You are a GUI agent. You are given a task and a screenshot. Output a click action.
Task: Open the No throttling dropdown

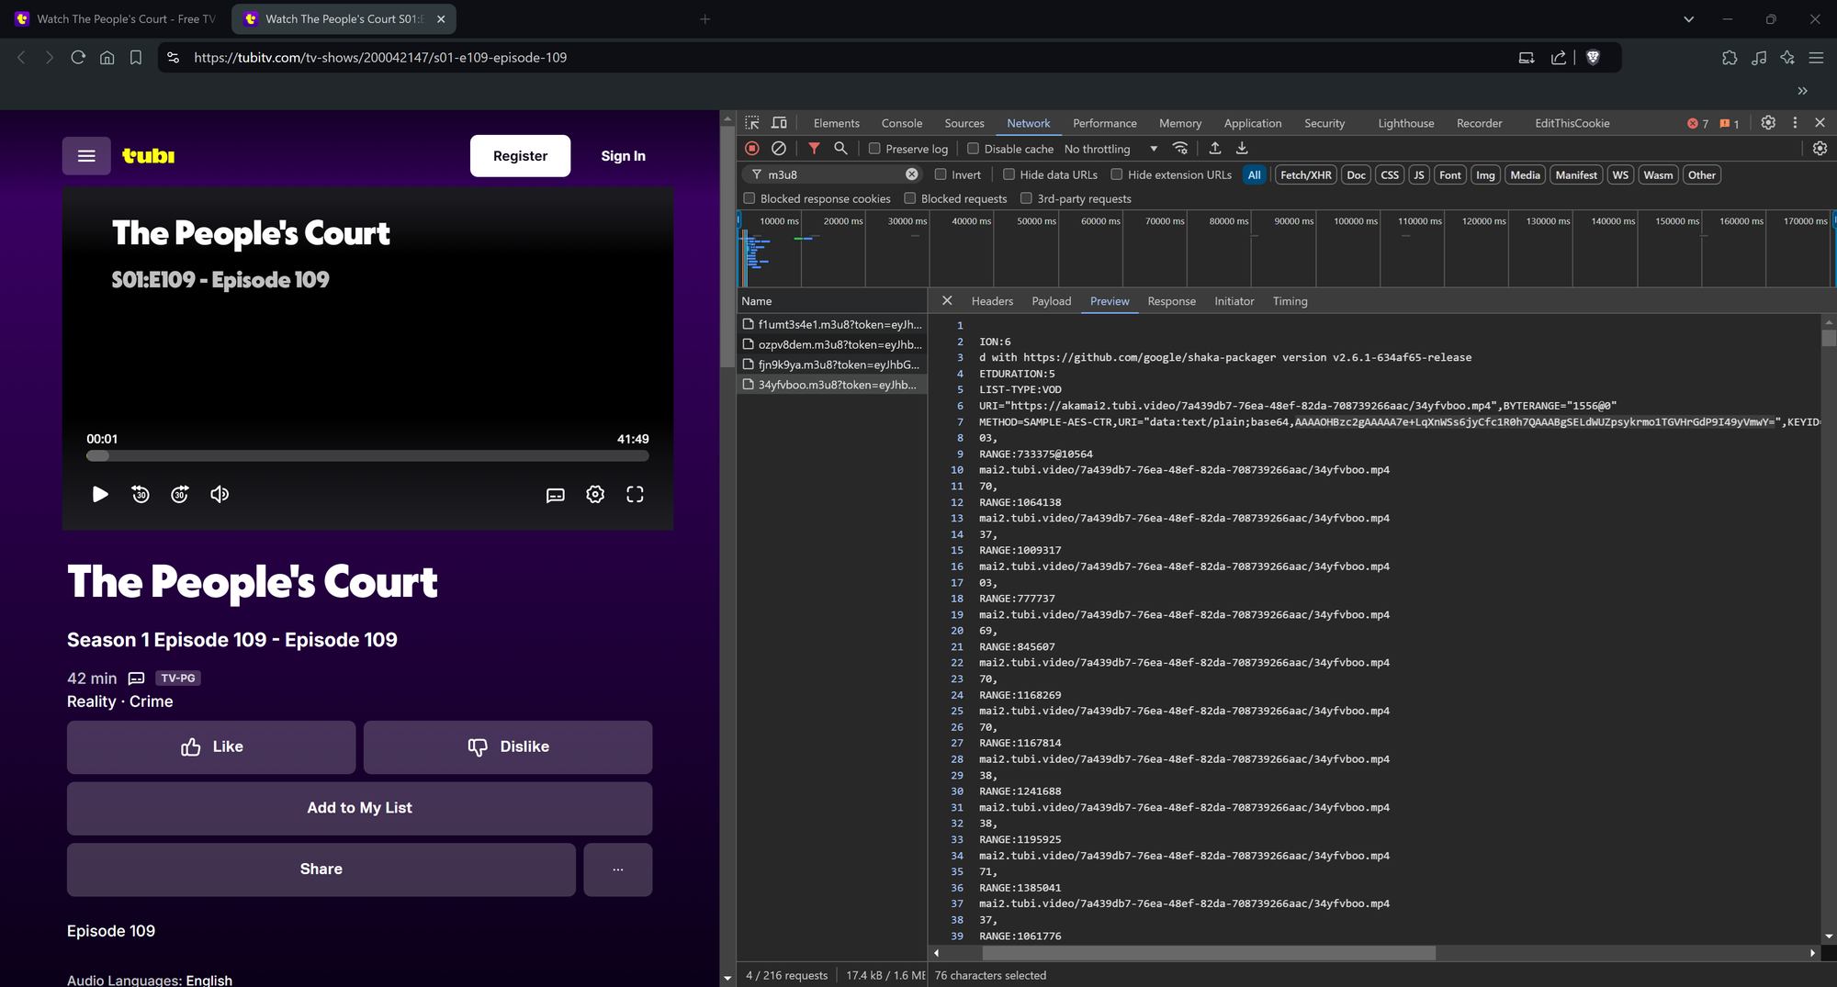coord(1110,149)
